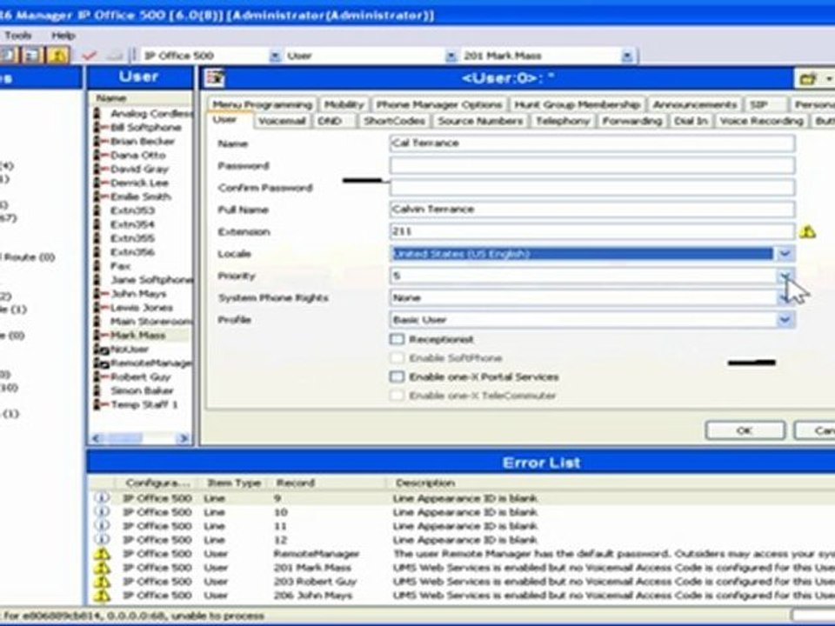This screenshot has height=626, width=835.
Task: Open the Locale dropdown
Action: (x=785, y=253)
